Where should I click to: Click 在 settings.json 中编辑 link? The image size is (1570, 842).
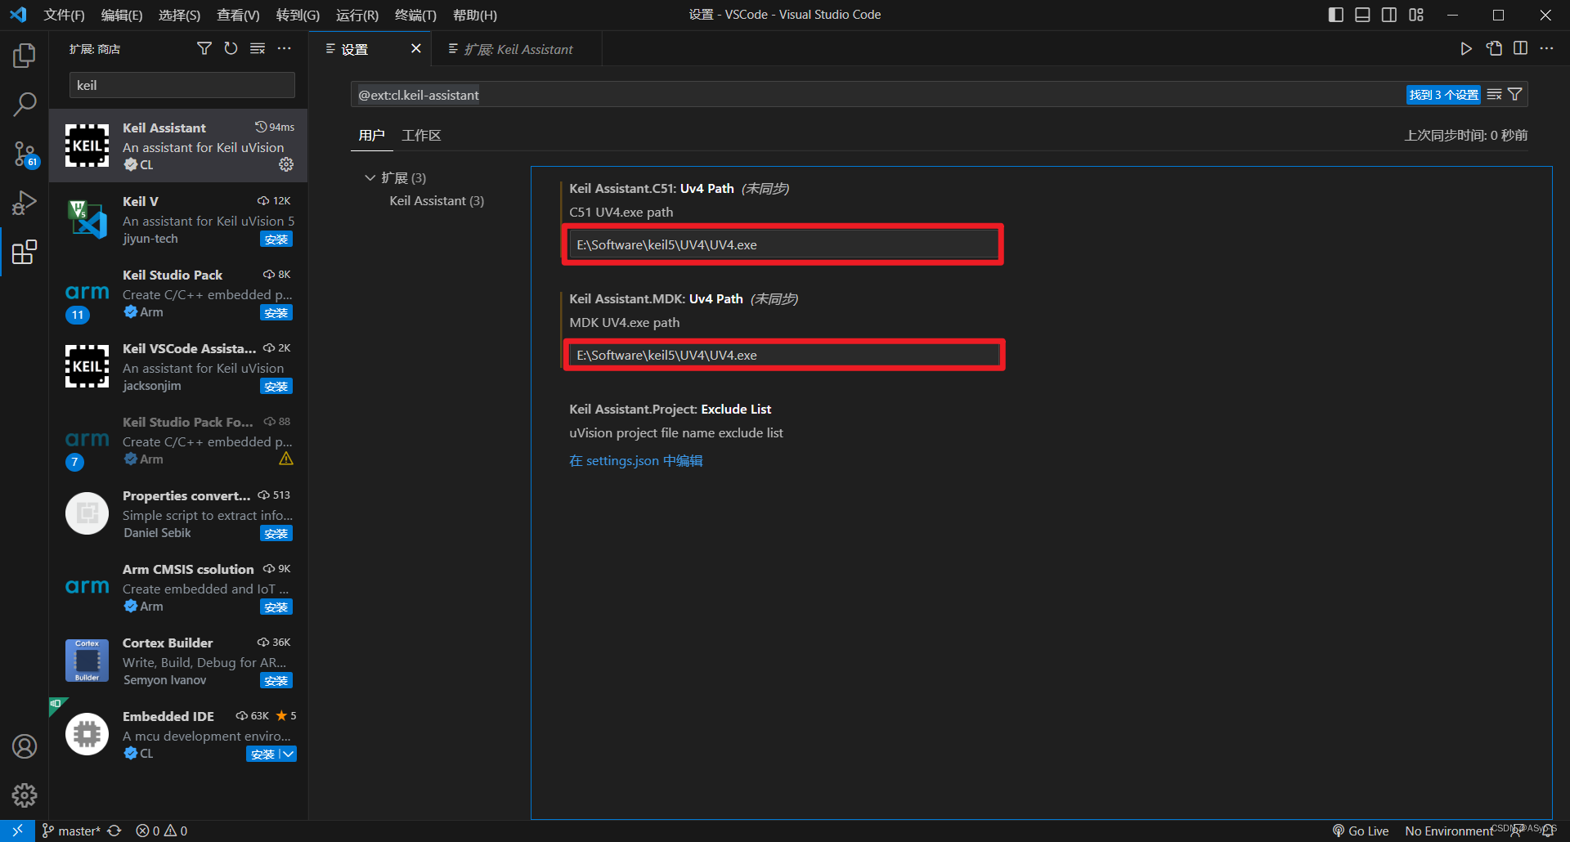tap(635, 461)
